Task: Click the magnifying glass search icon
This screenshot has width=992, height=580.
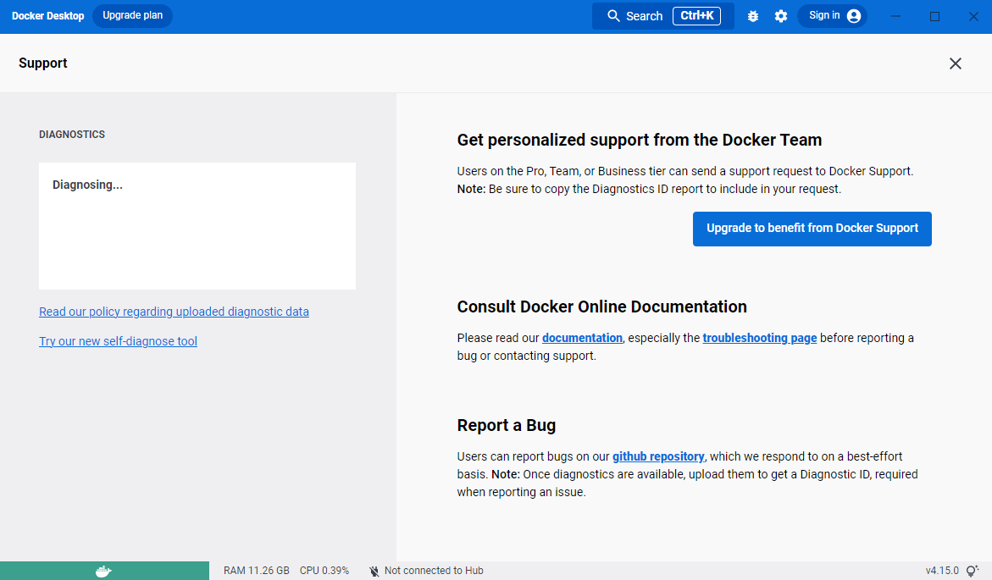Action: [x=614, y=16]
